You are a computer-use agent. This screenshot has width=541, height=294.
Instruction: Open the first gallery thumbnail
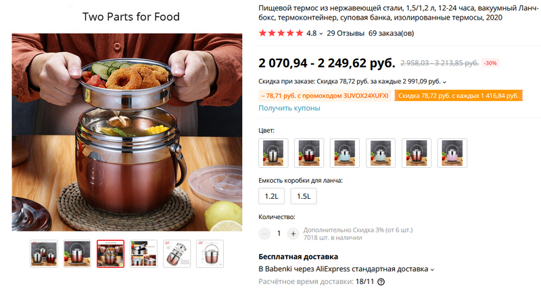coord(44,254)
